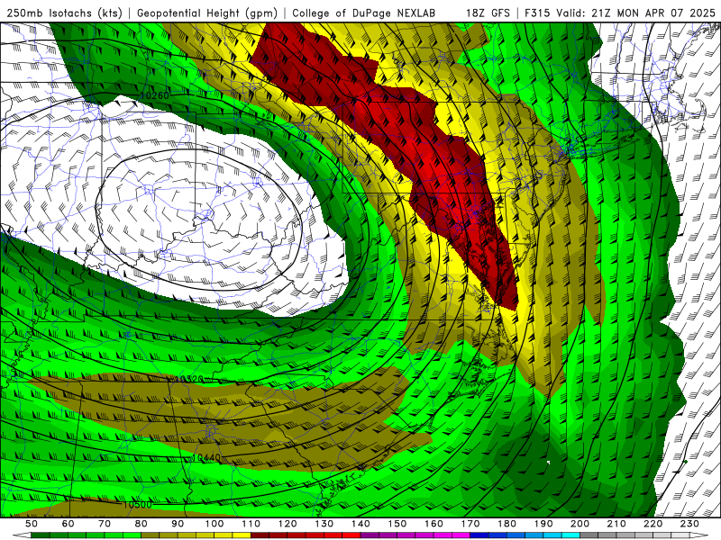Click the 160 value on the color scale

(434, 524)
